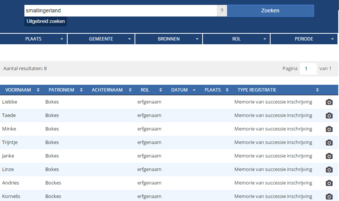339x201 pixels.
Task: Show scan image for Linze Bokes
Action: (x=329, y=169)
